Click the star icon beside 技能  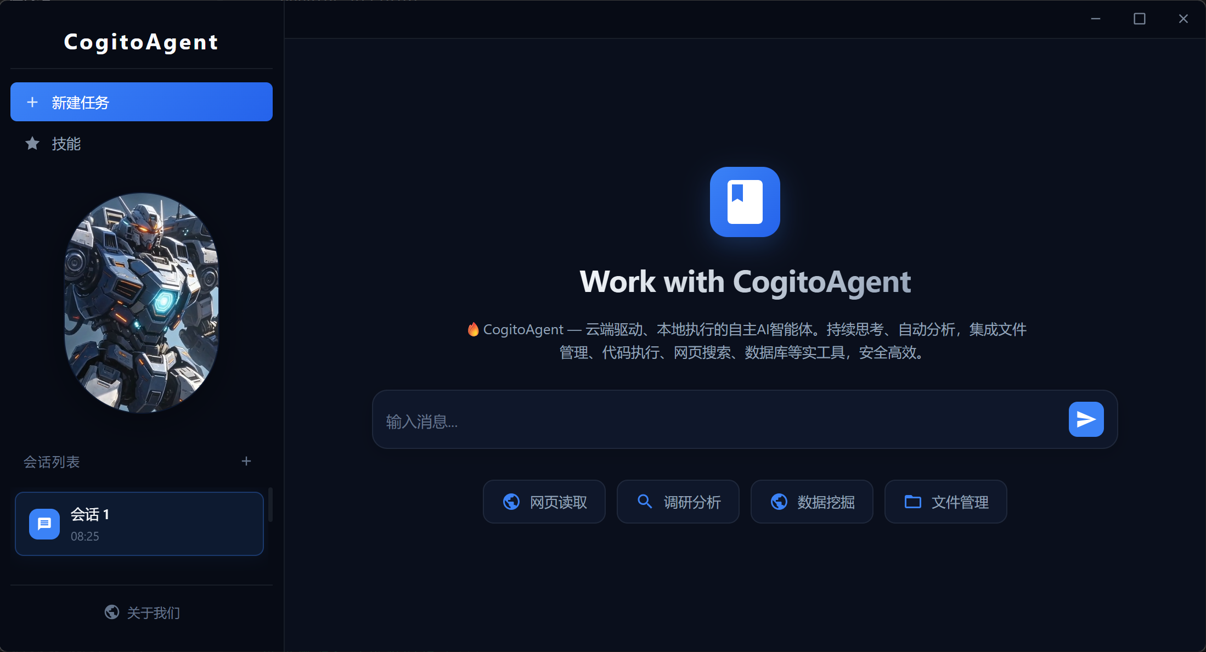(32, 144)
